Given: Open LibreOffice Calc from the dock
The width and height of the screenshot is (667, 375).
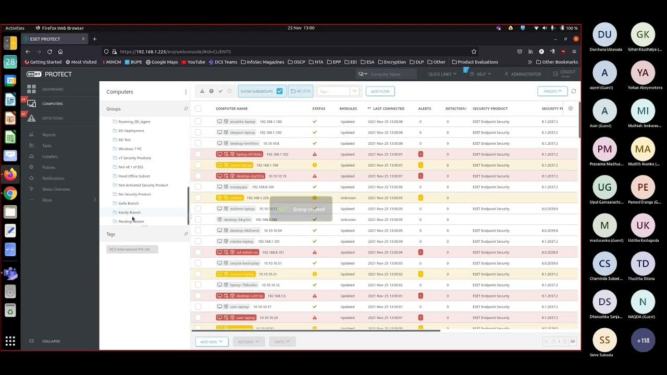Looking at the screenshot, I should 10,136.
